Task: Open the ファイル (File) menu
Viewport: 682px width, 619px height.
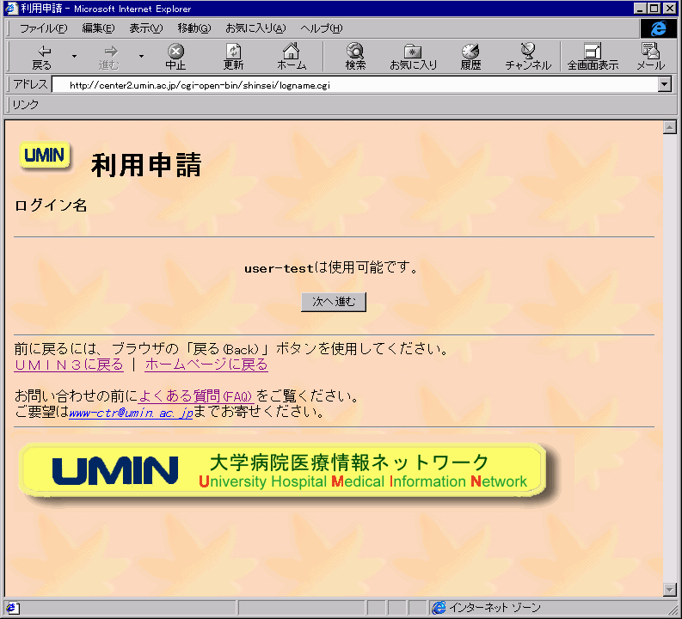Action: pyautogui.click(x=43, y=28)
